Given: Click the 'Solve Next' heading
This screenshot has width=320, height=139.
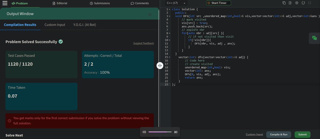Looking at the screenshot, I should tap(14, 135).
